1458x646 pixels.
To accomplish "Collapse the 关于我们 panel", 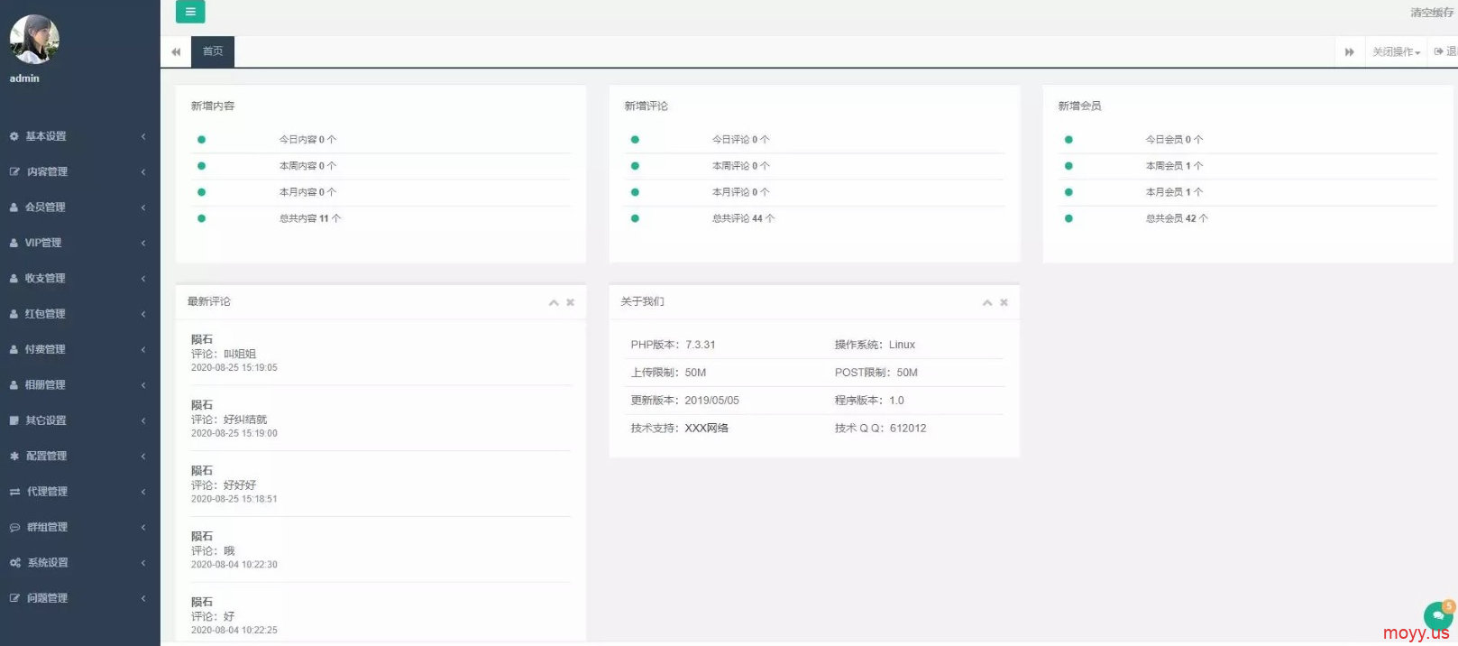I will pyautogui.click(x=987, y=302).
